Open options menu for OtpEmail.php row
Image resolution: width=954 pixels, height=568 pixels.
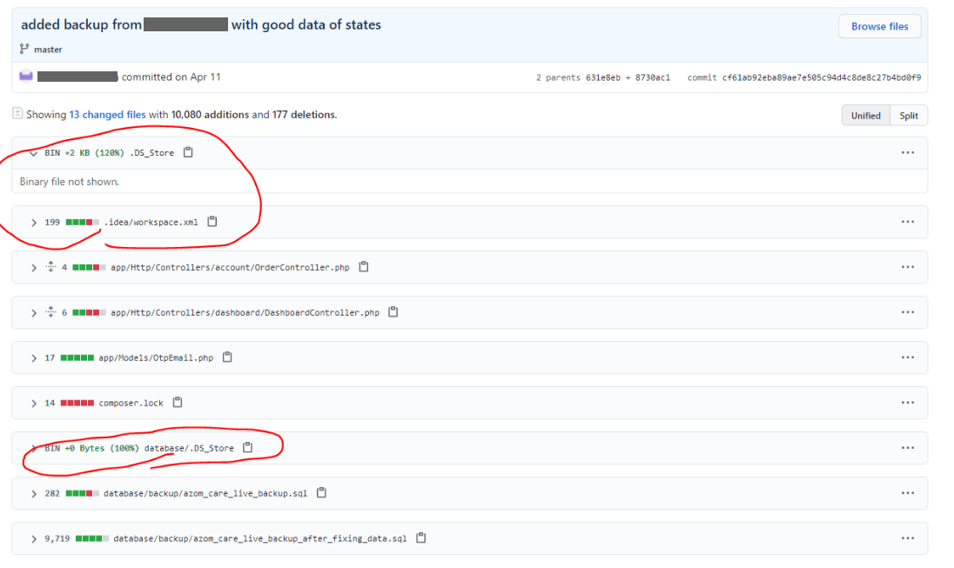point(907,358)
